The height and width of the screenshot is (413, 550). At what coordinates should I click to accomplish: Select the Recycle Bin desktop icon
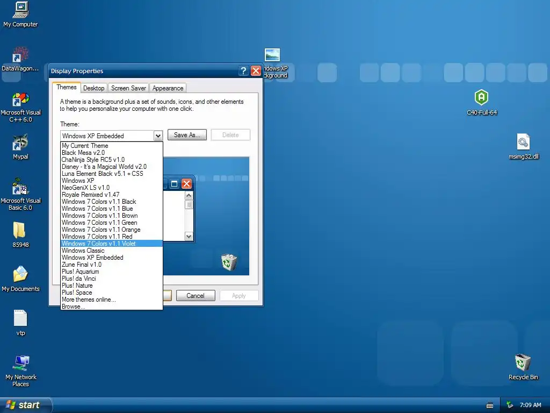pyautogui.click(x=523, y=367)
